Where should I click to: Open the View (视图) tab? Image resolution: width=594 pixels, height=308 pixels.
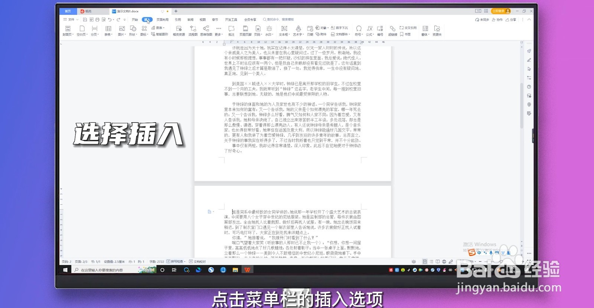coord(203,20)
